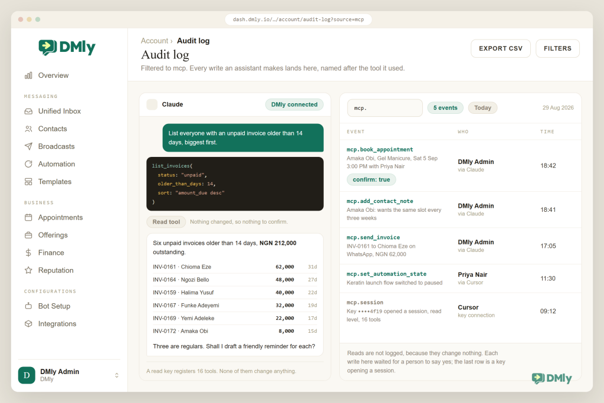The image size is (604, 403).
Task: Click the list_invoices code block
Action: (235, 184)
